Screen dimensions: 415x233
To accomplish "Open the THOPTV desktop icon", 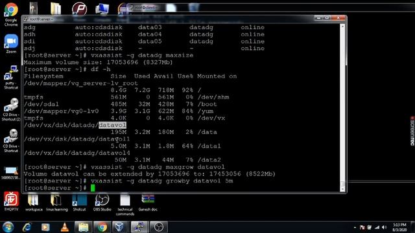I will tap(11, 201).
